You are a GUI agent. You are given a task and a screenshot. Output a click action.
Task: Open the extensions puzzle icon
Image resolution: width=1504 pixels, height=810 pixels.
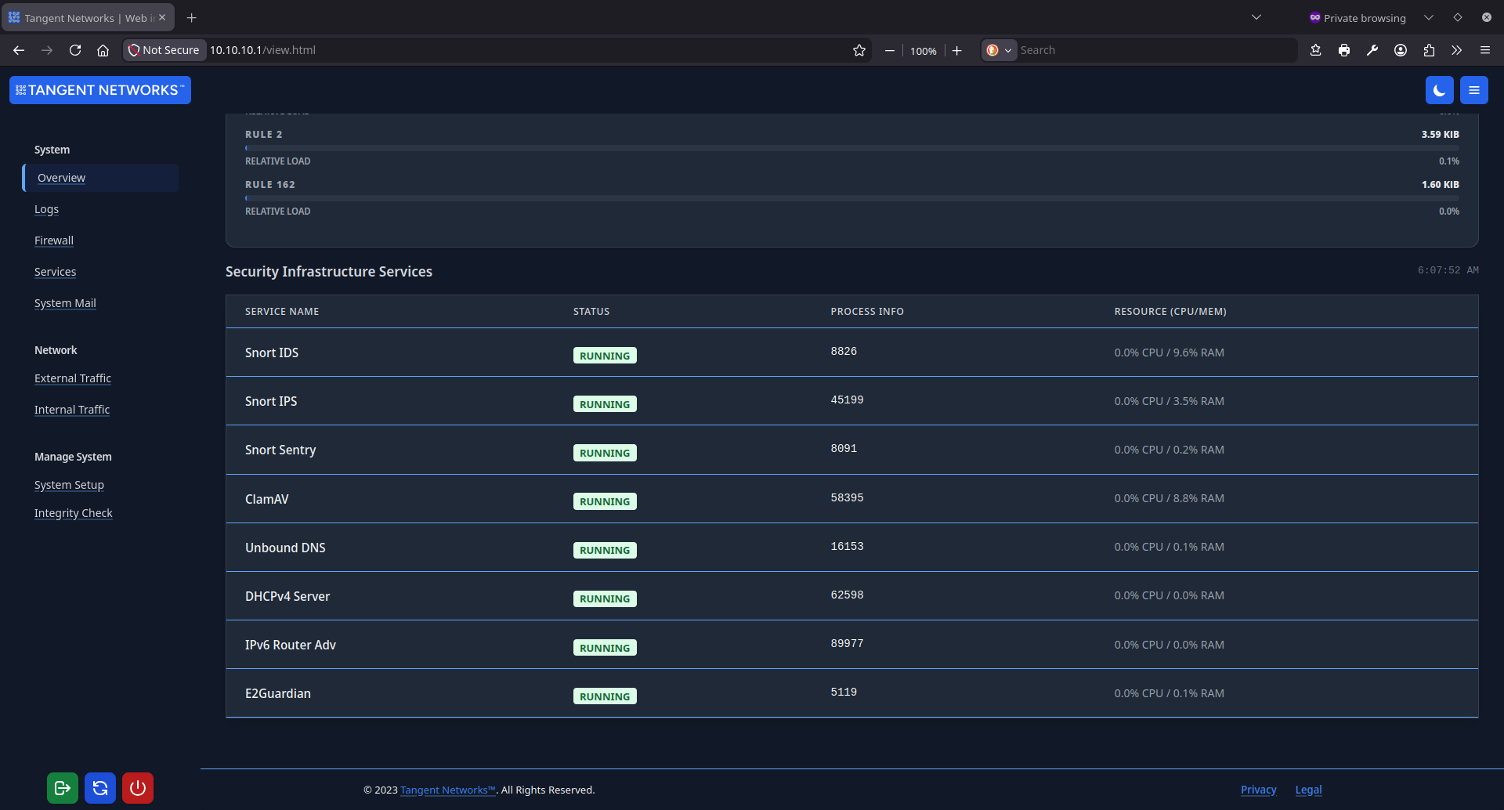click(1429, 50)
